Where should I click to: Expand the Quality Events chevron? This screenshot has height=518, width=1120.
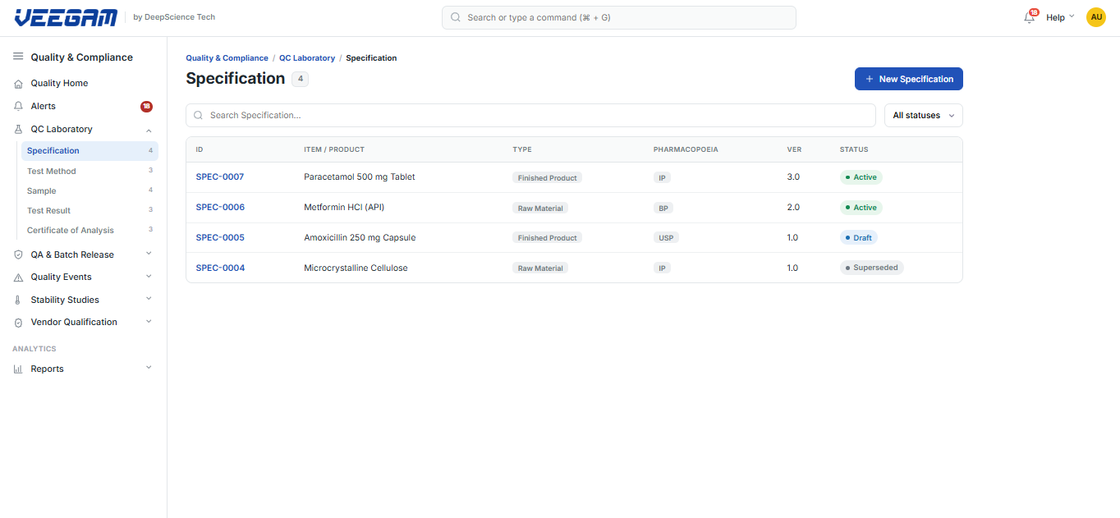149,277
